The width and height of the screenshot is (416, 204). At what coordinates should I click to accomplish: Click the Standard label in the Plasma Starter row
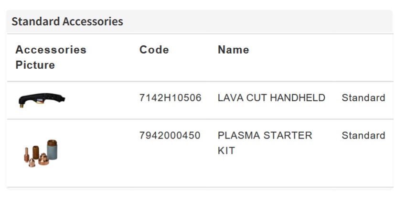click(x=363, y=136)
